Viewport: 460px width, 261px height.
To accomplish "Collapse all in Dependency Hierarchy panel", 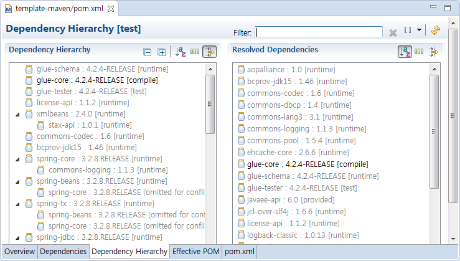I will 148,52.
